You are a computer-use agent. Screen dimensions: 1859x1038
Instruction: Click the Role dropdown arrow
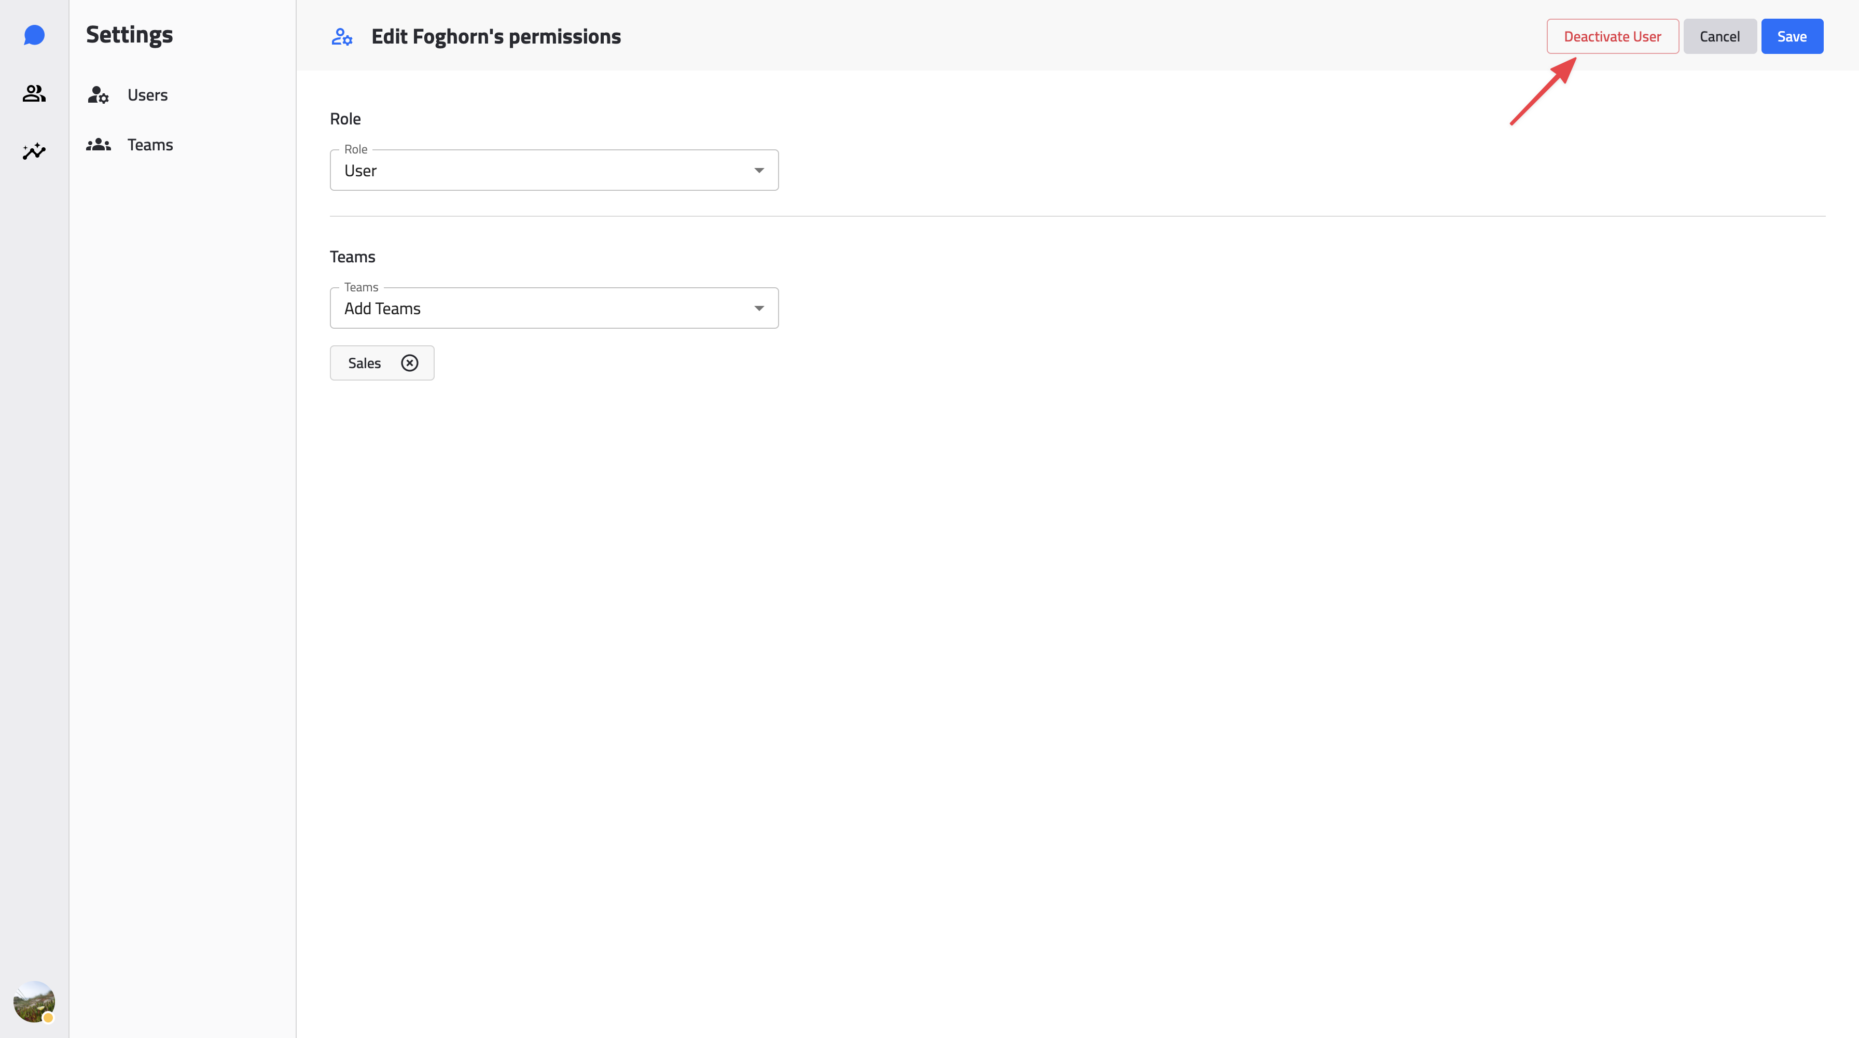pos(758,170)
